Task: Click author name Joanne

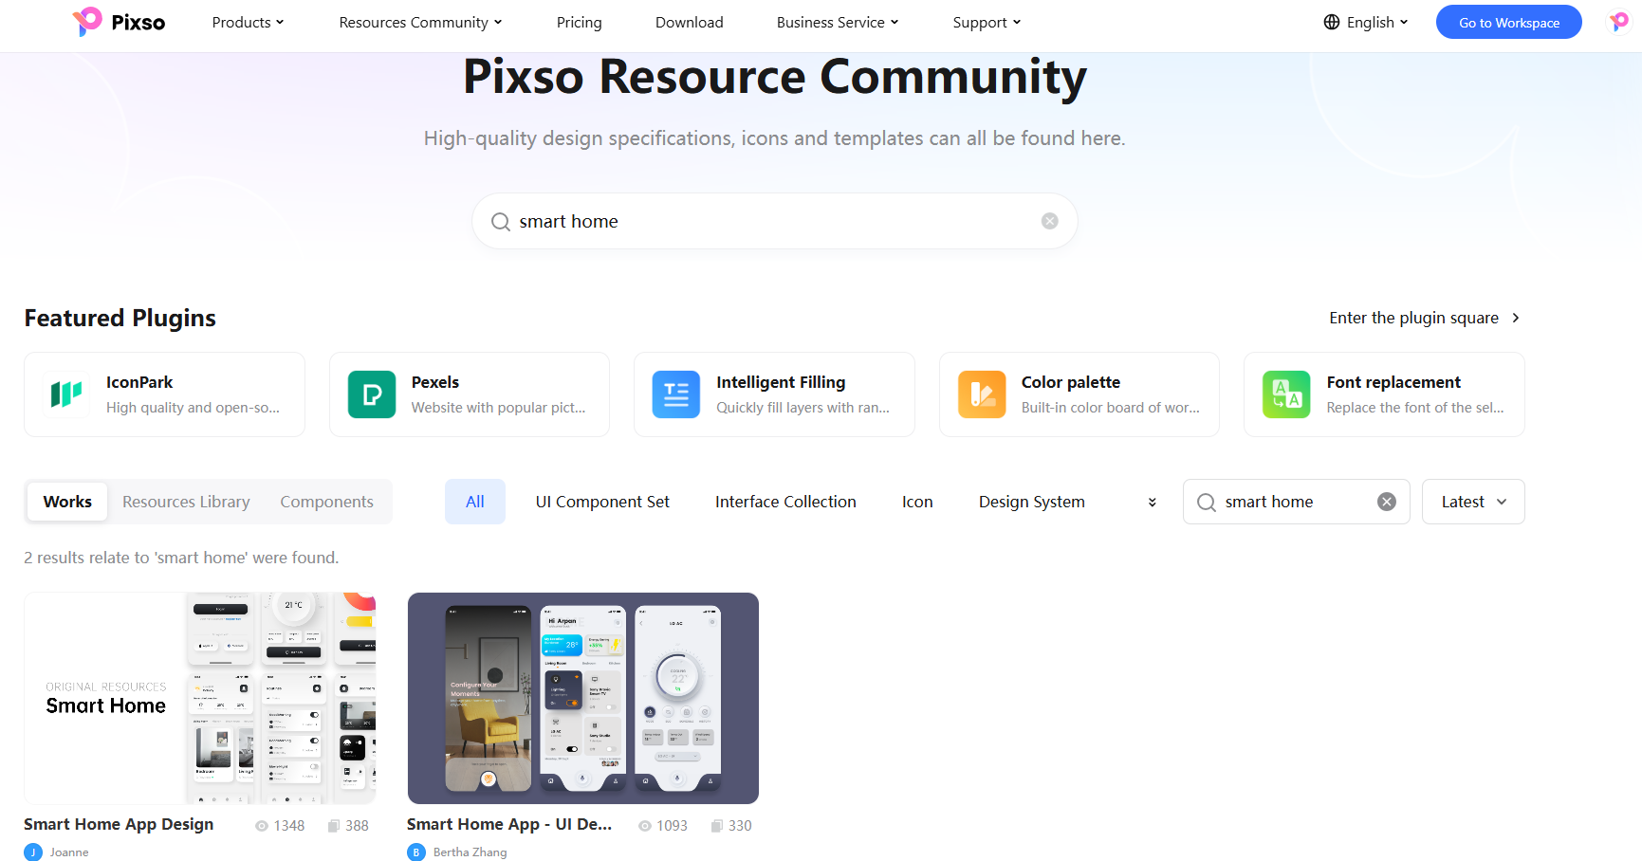Action: click(69, 852)
